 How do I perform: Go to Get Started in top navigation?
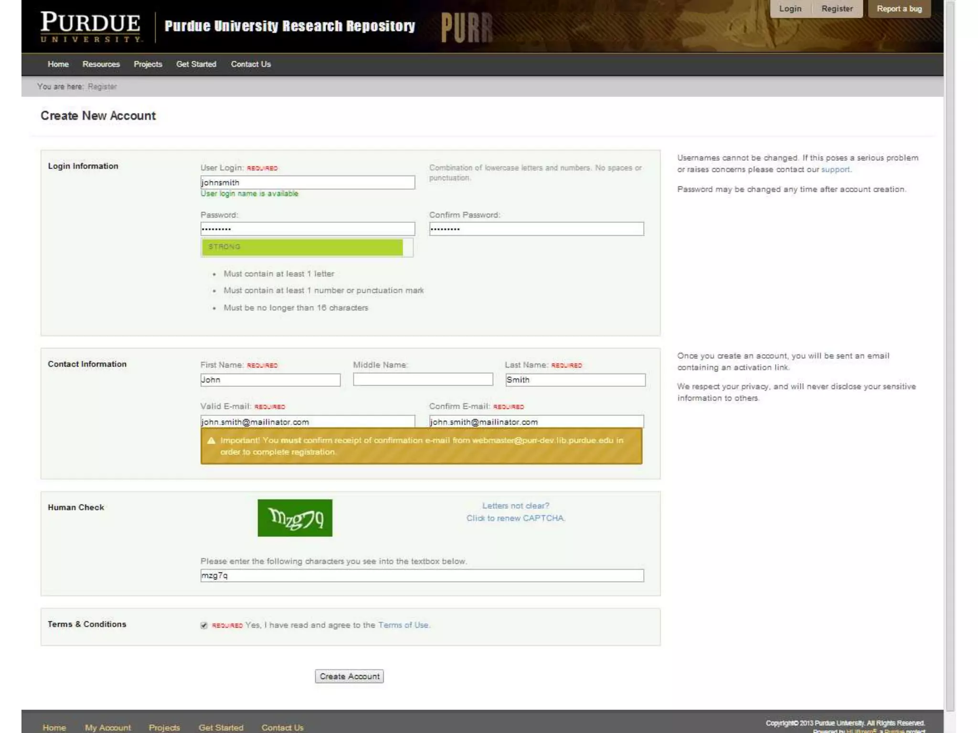click(x=196, y=64)
